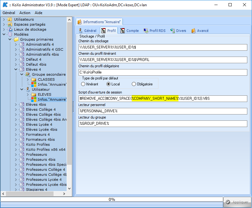The image size is (252, 208).
Task: Click the Script d'ouverture de session field
Action: (163, 99)
